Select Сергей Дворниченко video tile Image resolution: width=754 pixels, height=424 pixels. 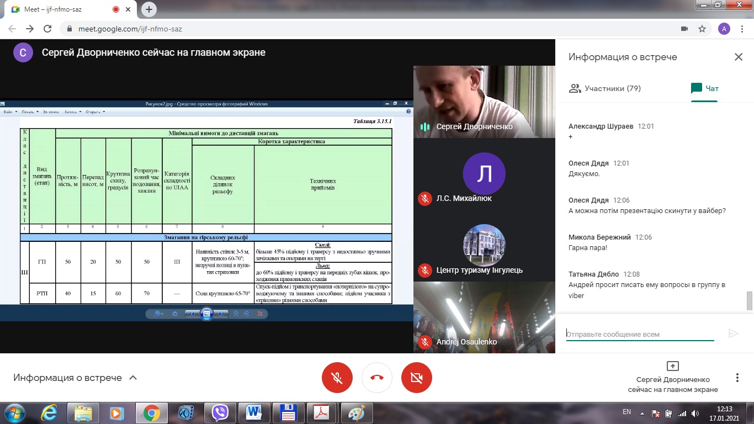[x=484, y=102]
